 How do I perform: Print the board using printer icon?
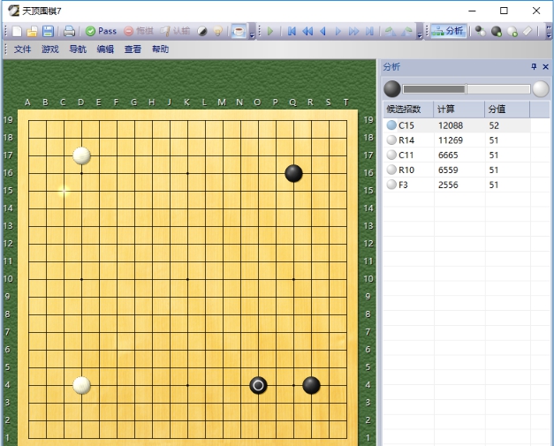69,32
